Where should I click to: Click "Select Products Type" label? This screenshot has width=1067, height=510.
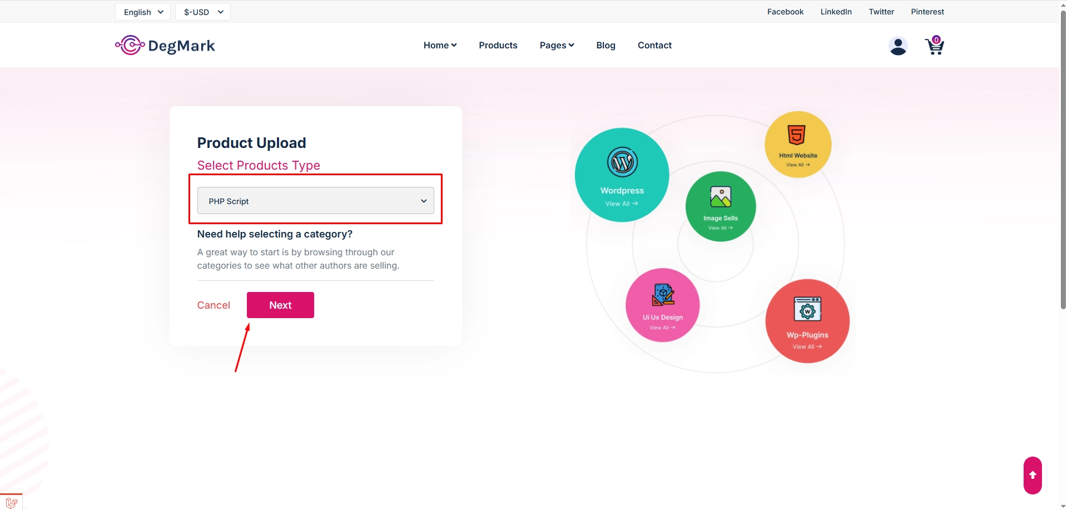point(259,165)
